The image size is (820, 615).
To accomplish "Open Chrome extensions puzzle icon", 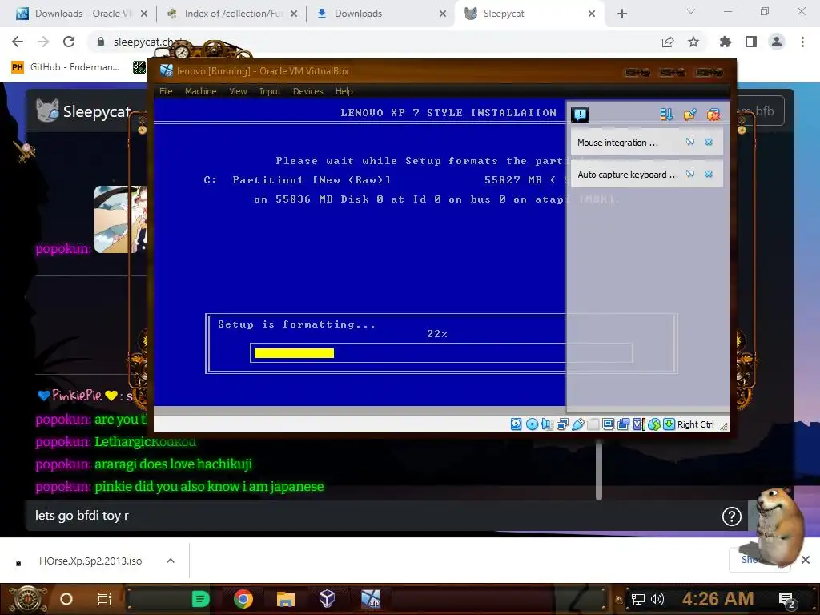I will tap(726, 42).
